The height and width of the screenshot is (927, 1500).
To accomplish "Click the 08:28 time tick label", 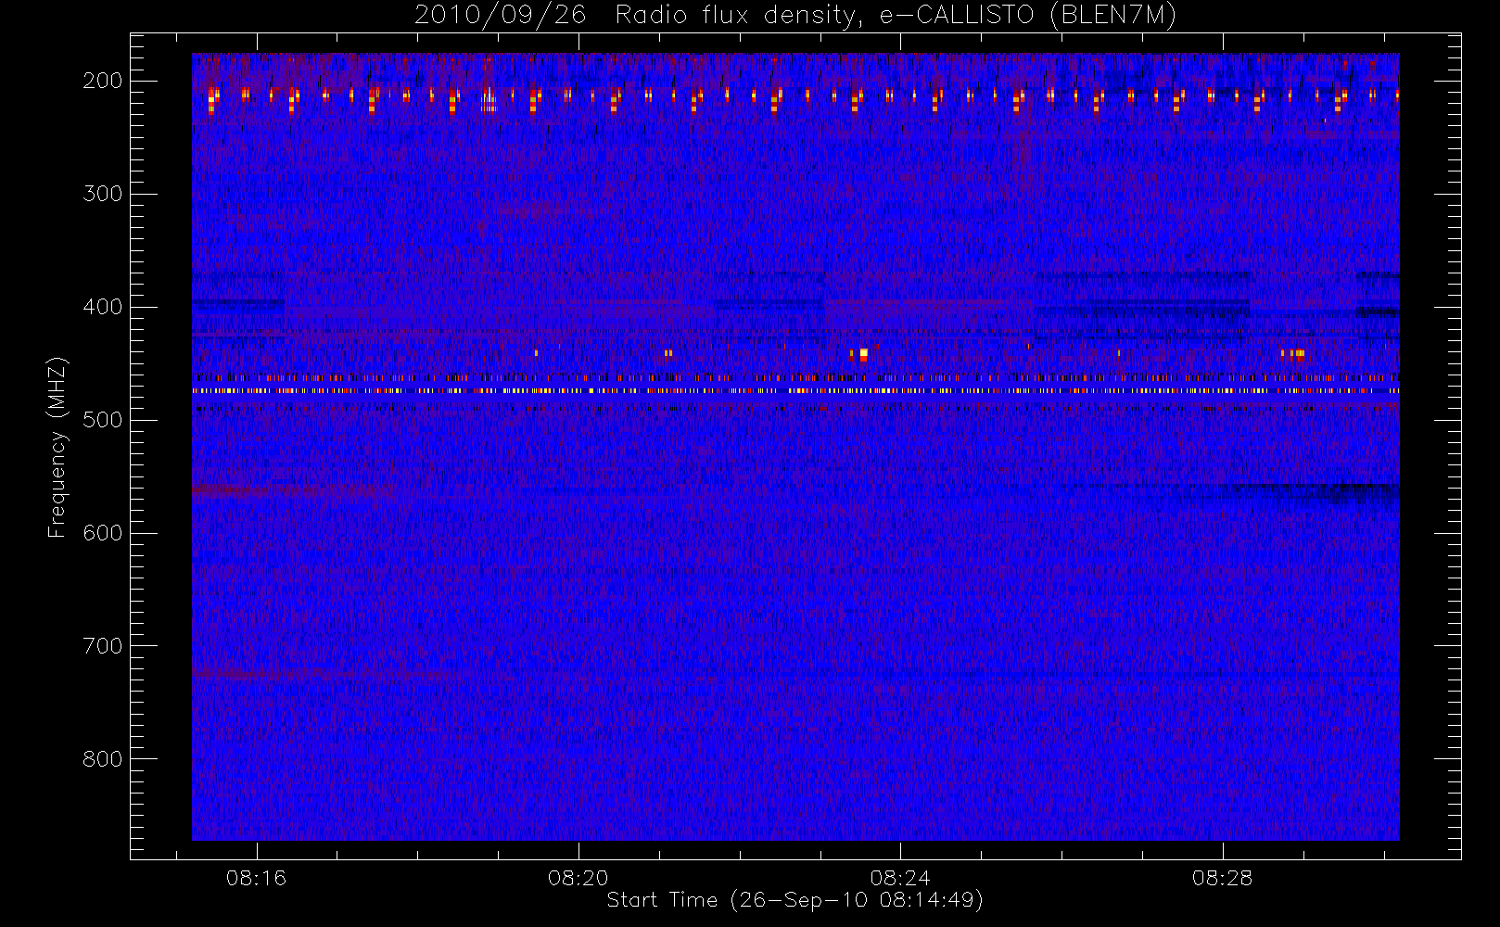I will click(1223, 878).
